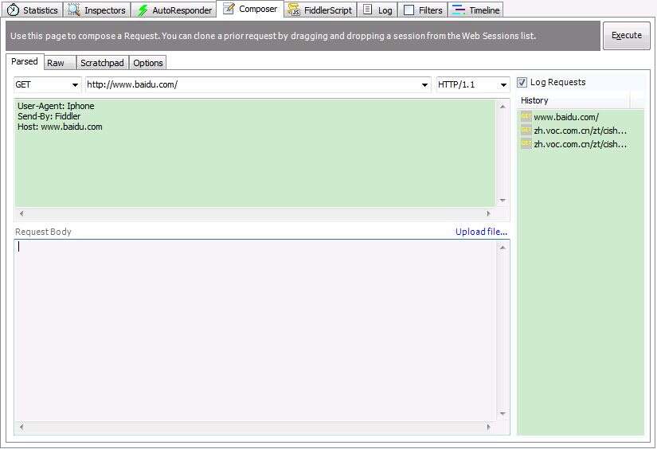Open the FiddlerScript tab
657x449 pixels.
coord(321,10)
